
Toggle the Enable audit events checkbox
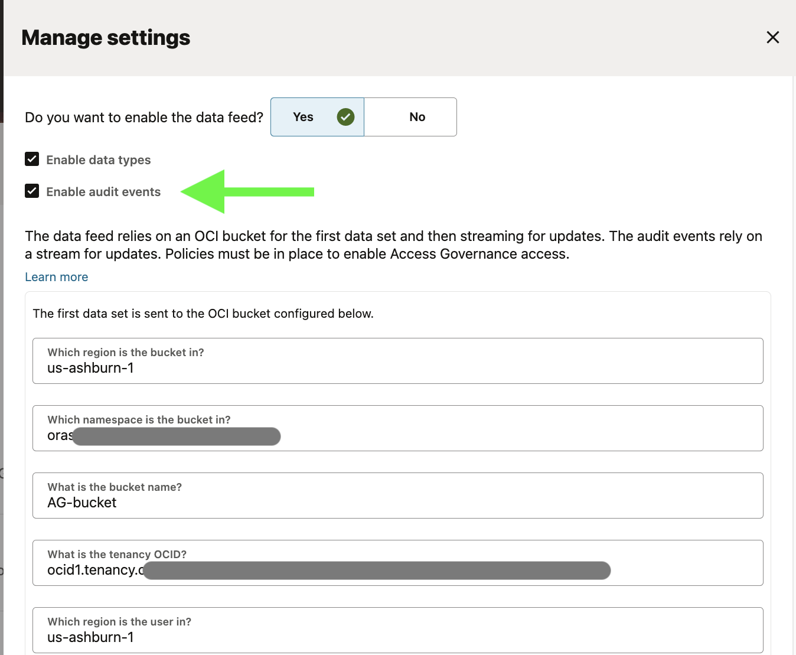click(32, 191)
